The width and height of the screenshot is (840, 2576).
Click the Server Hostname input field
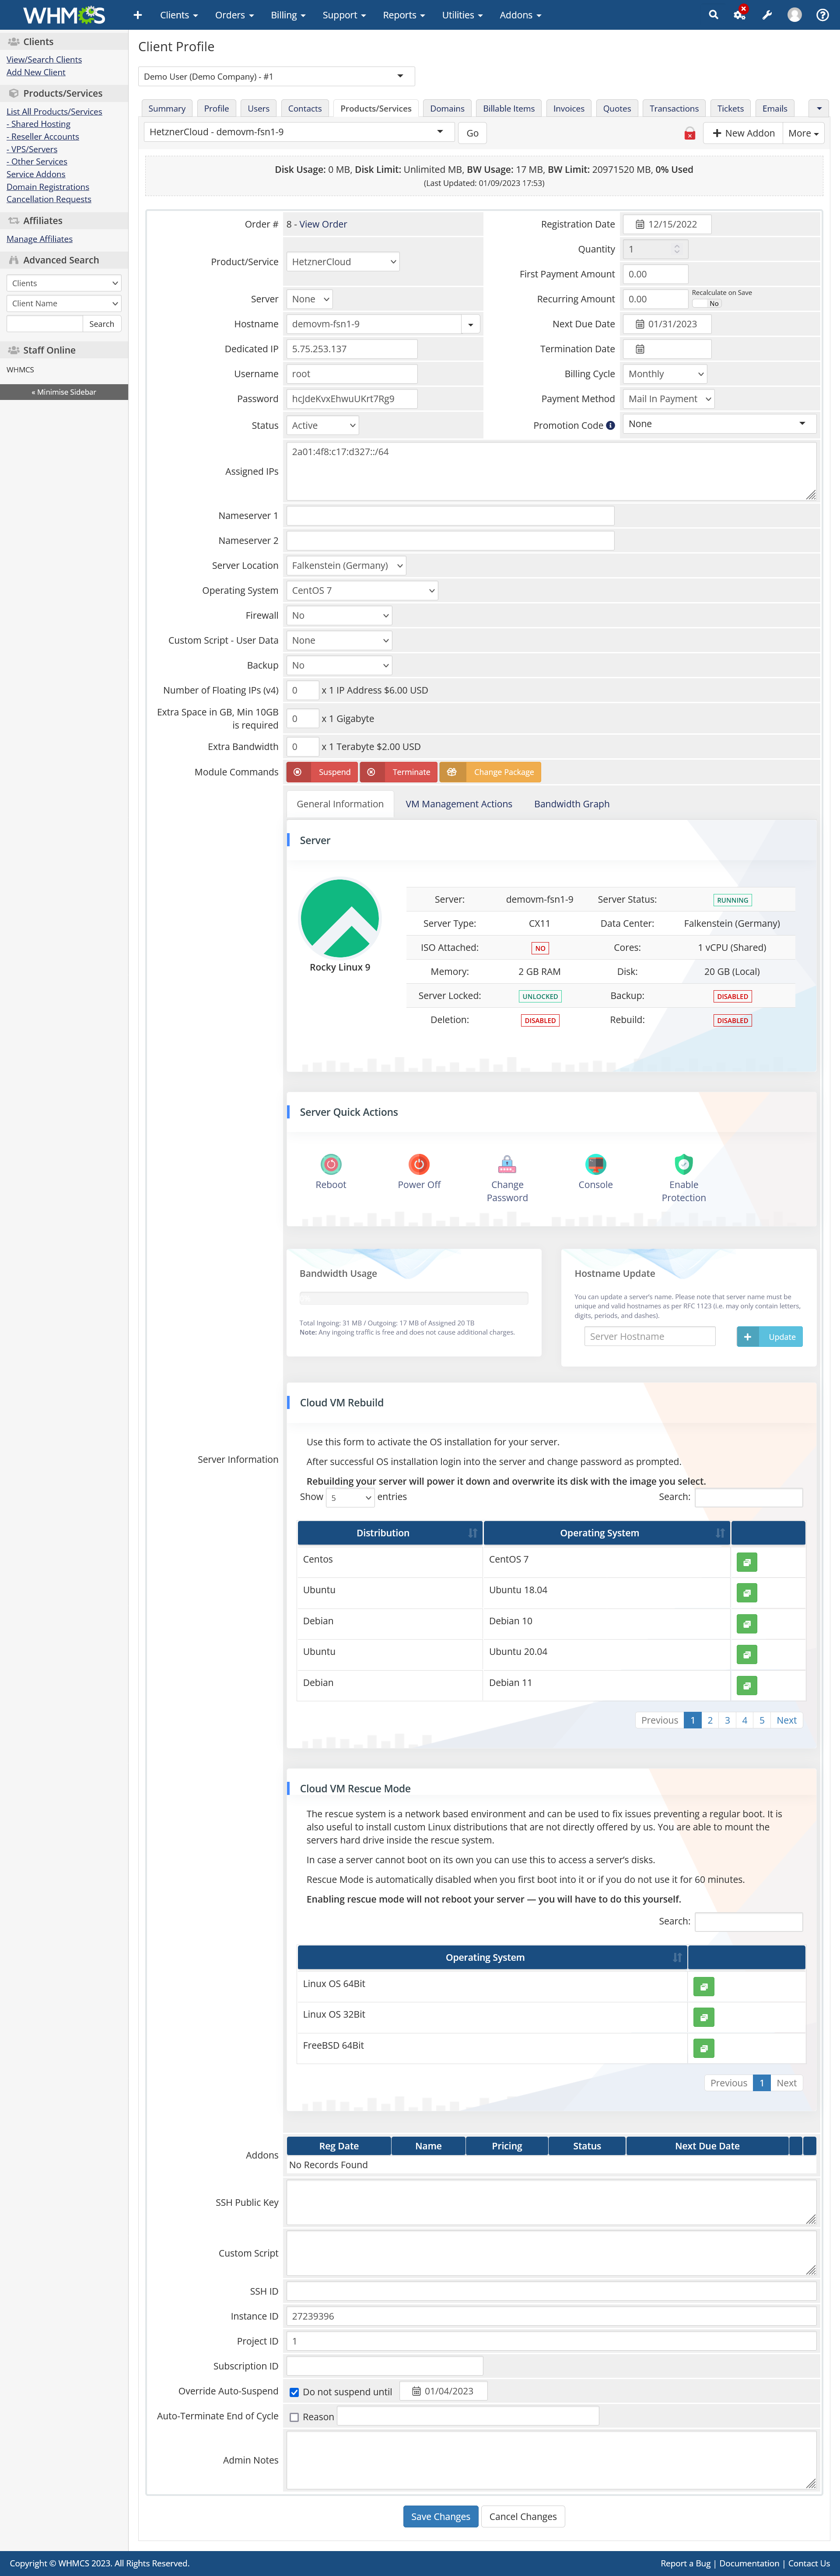[x=650, y=1337]
